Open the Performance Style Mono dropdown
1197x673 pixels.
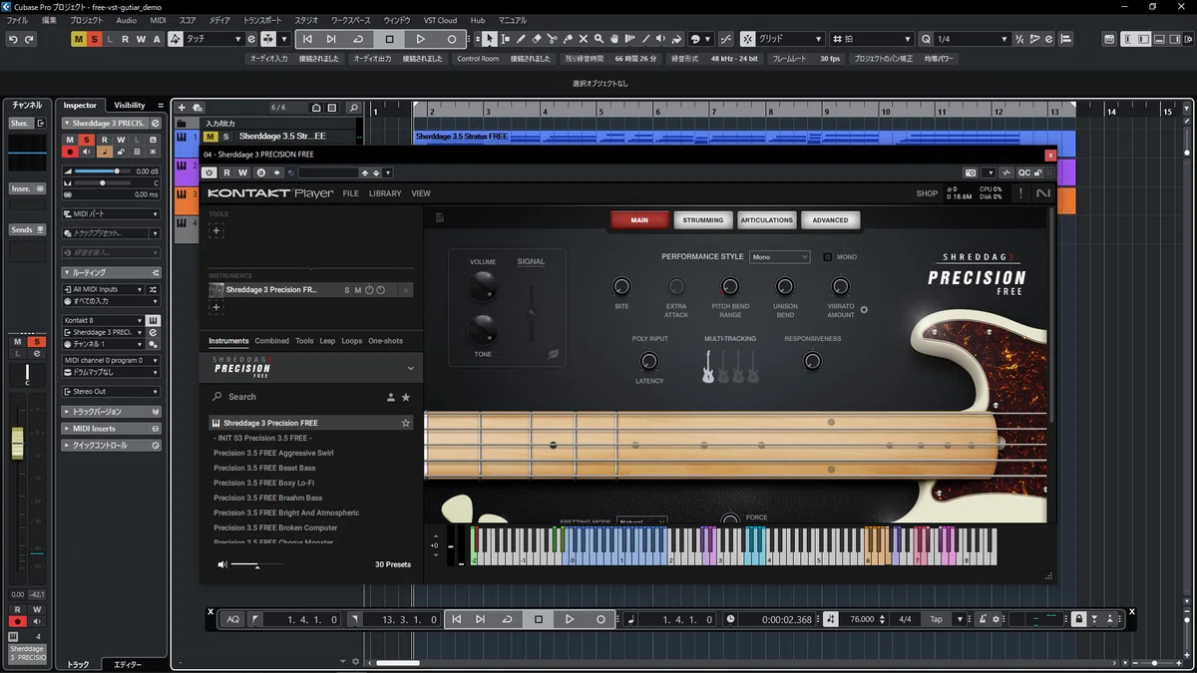[x=780, y=257]
